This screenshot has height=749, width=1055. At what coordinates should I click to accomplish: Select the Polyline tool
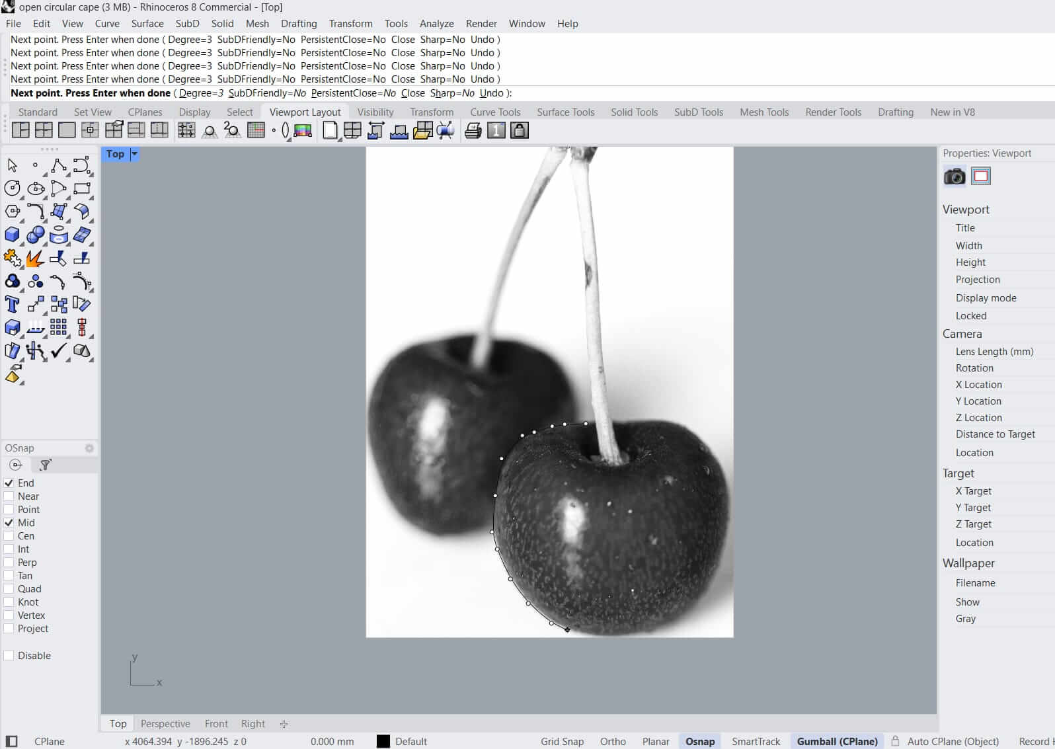[58, 165]
